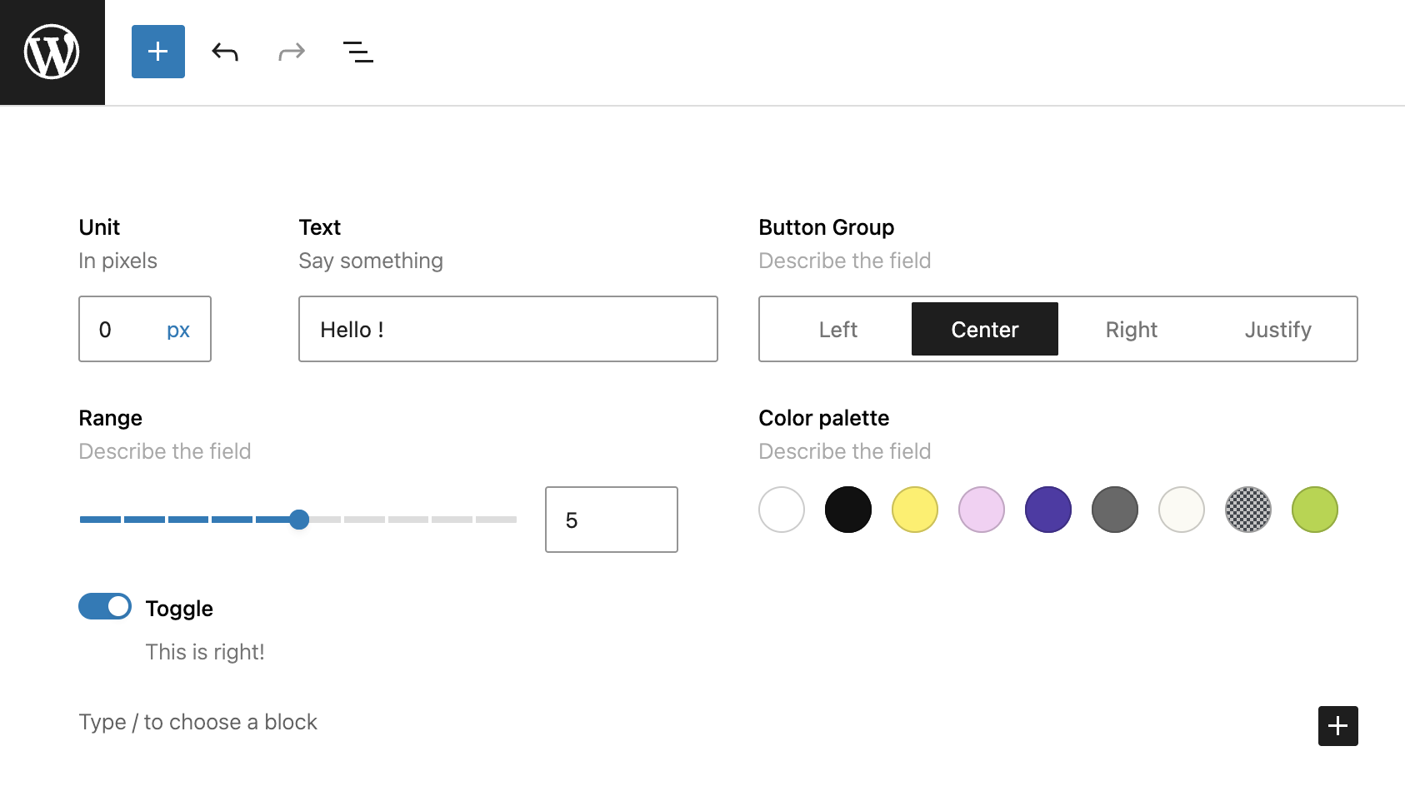Screen dimensions: 1405x791
Task: Select Left in the Button Group
Action: click(837, 330)
